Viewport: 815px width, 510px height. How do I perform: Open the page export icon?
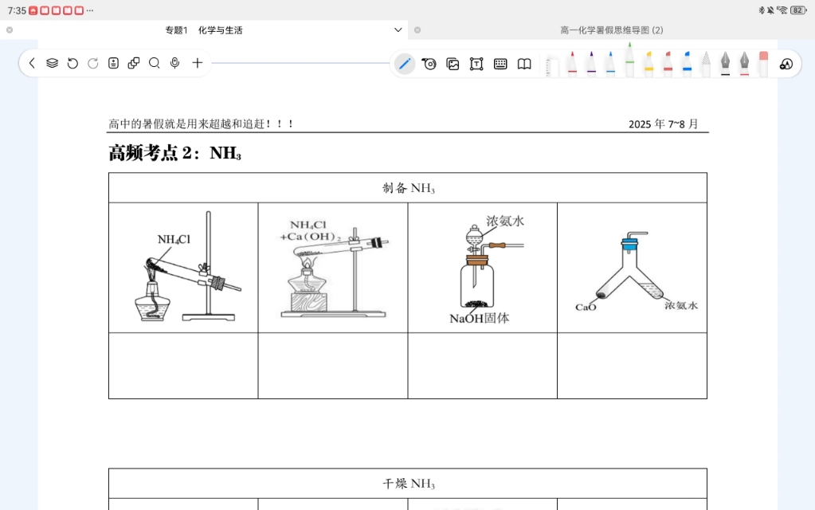tap(113, 64)
